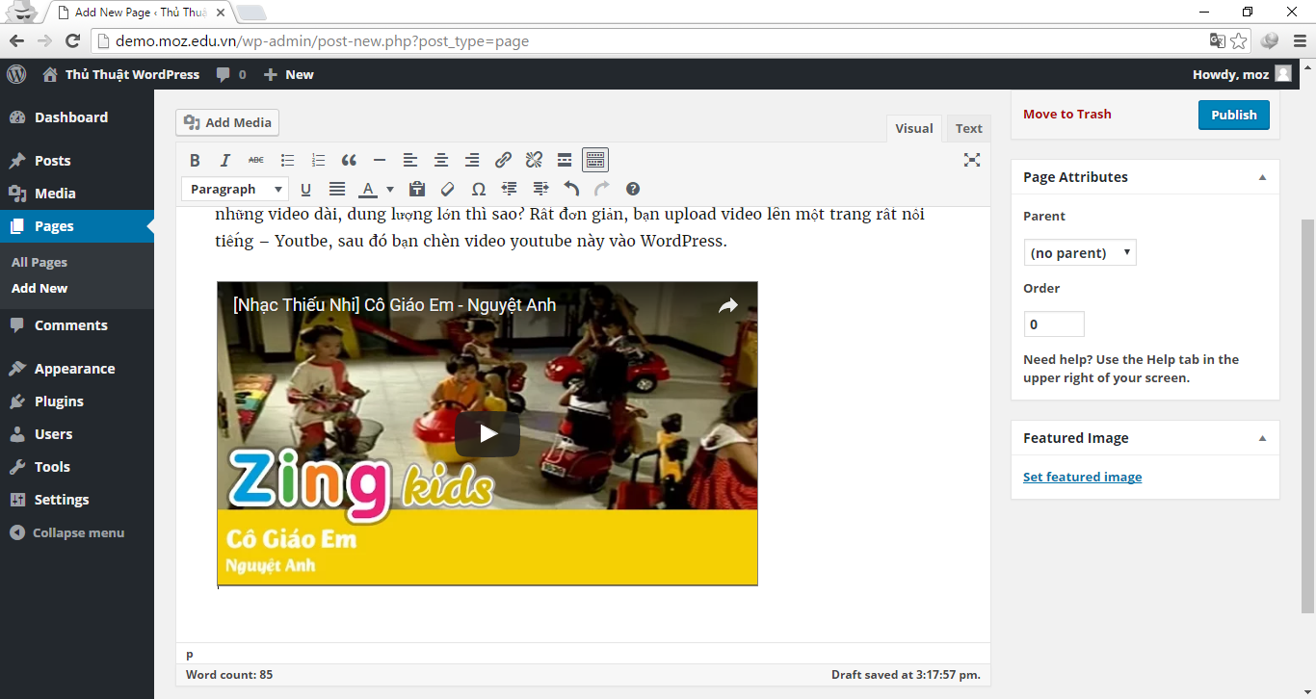Collapse the Page Attributes panel
The width and height of the screenshot is (1316, 699).
click(1262, 177)
